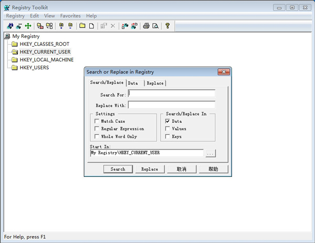The height and width of the screenshot is (243, 315).
Task: Click inside the Replace With field
Action: (172, 105)
